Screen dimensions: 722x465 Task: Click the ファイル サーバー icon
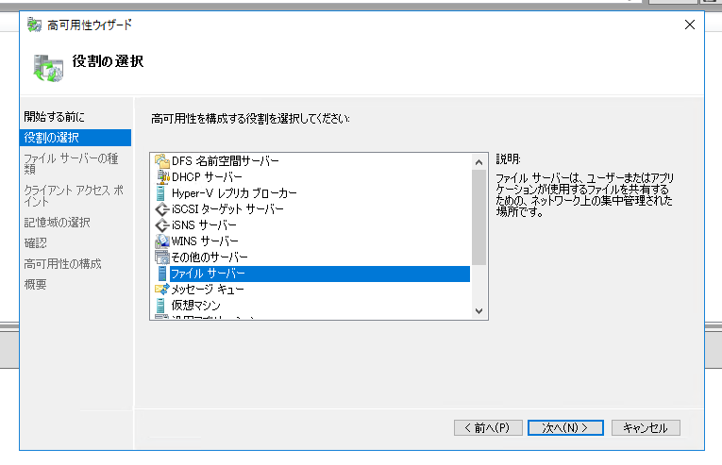coord(161,274)
